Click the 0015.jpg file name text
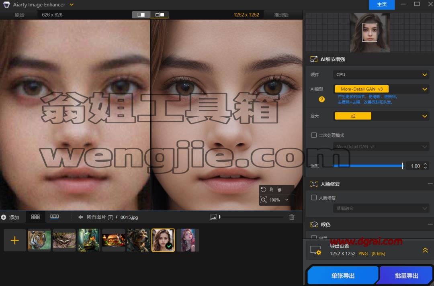Screen dimensions: 434x286 (x=129, y=217)
